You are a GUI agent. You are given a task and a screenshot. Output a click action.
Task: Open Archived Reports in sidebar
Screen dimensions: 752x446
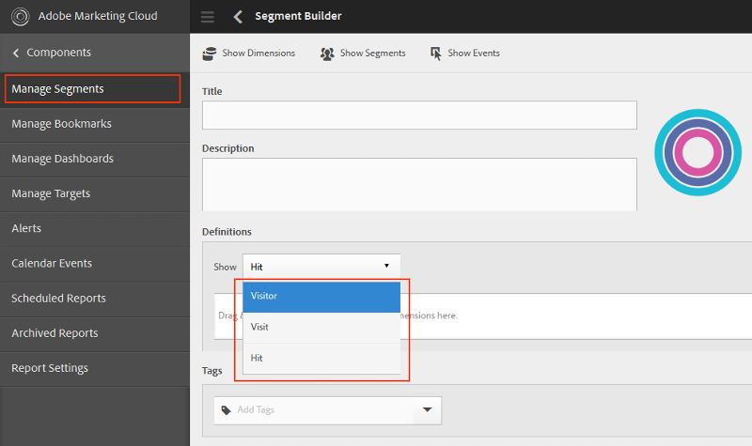click(95, 333)
